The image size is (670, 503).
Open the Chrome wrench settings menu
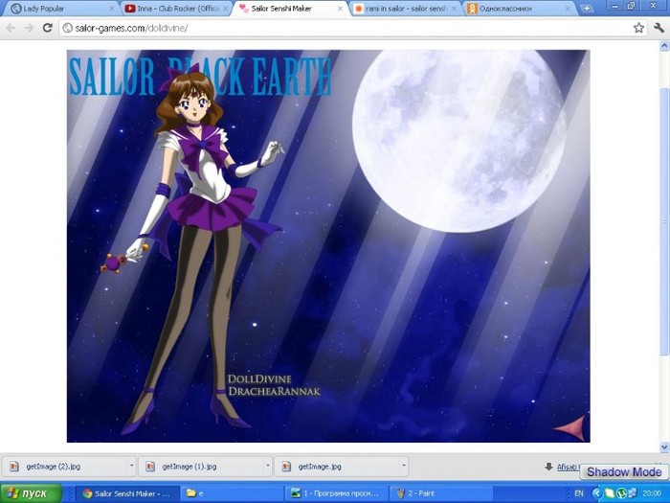659,28
